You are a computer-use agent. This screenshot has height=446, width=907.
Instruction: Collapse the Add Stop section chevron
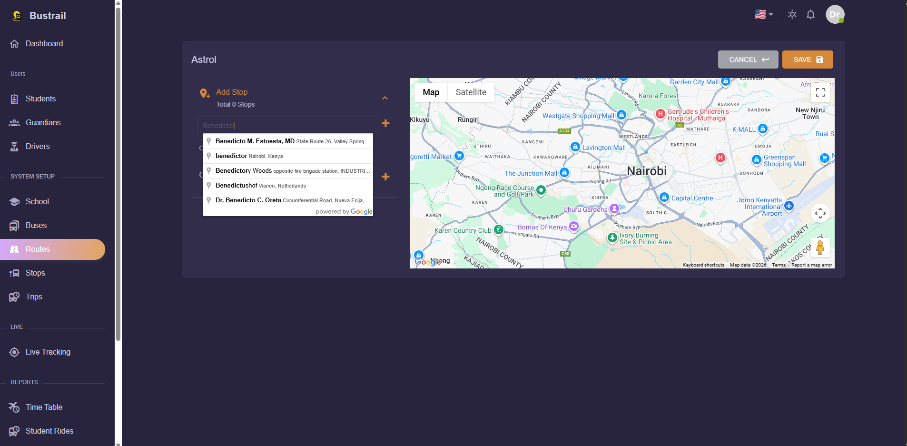click(384, 98)
